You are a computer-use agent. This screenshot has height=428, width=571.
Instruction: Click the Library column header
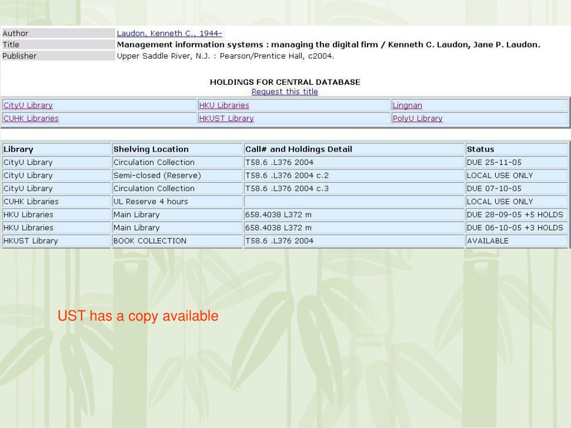coord(56,149)
